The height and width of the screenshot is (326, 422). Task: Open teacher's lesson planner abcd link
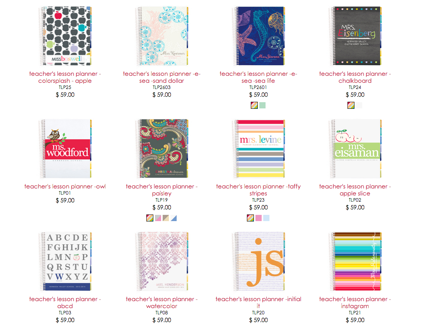point(65,303)
